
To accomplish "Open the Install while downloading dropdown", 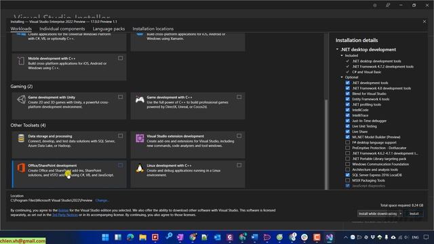I will (x=380, y=213).
